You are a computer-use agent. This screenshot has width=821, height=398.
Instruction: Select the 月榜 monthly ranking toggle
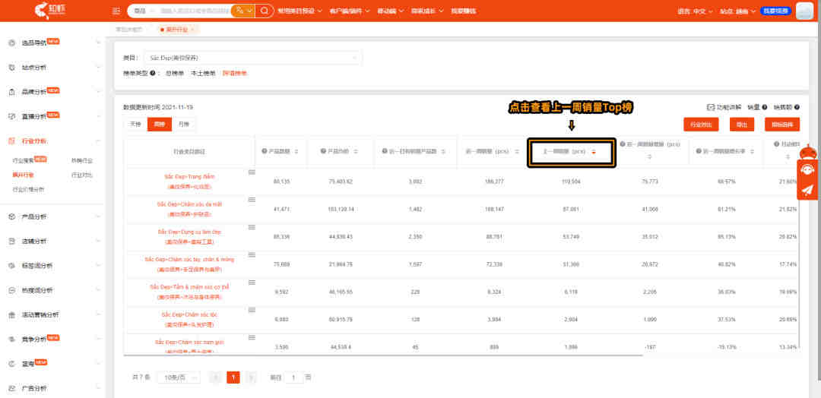click(184, 125)
